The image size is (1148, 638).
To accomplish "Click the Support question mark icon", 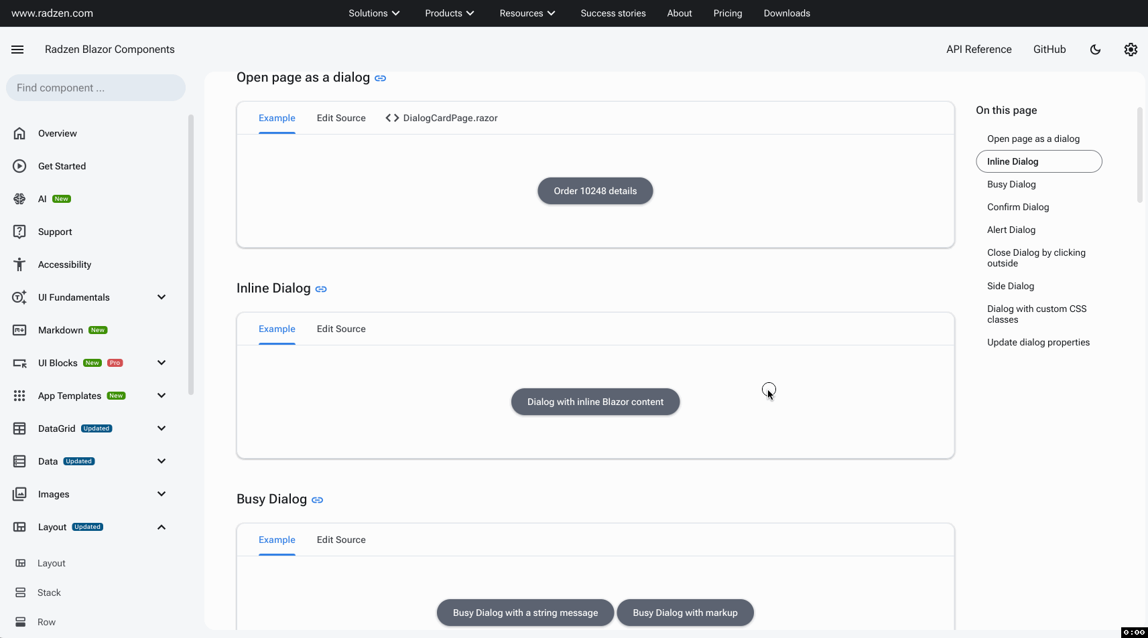I will (19, 232).
